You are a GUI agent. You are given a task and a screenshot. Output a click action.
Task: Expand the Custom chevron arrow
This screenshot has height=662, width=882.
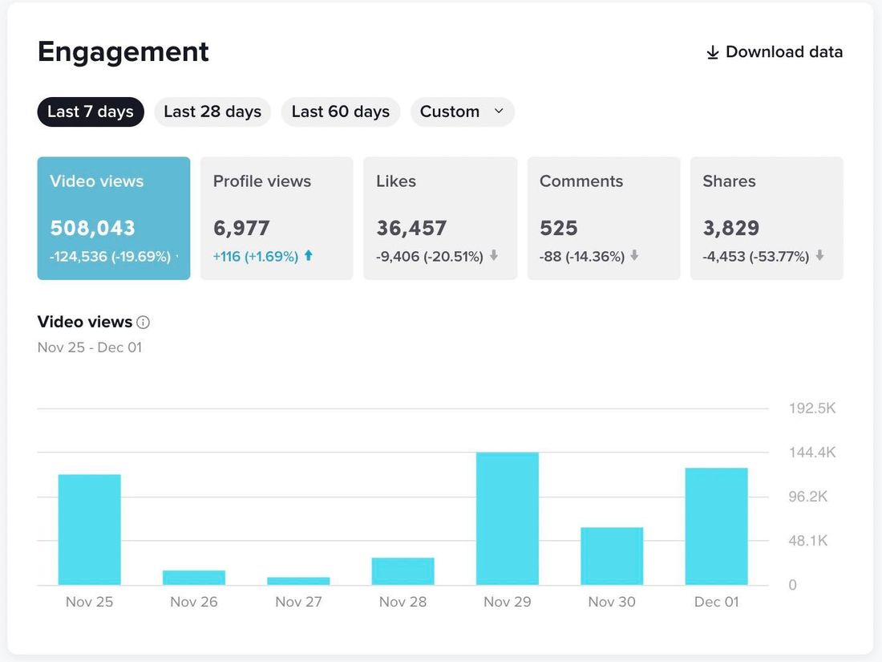499,111
